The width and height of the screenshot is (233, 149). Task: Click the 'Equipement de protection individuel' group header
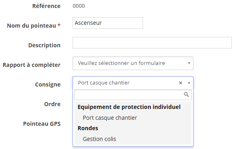(x=129, y=107)
